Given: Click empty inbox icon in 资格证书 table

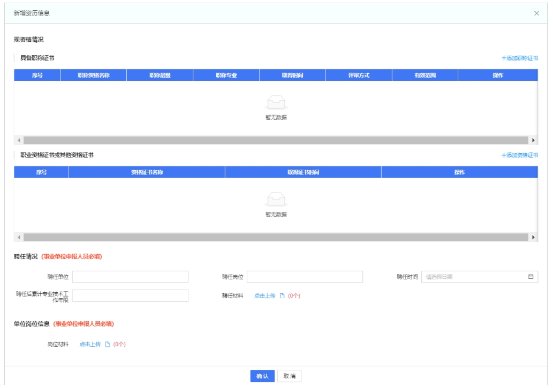Looking at the screenshot, I should (x=276, y=200).
